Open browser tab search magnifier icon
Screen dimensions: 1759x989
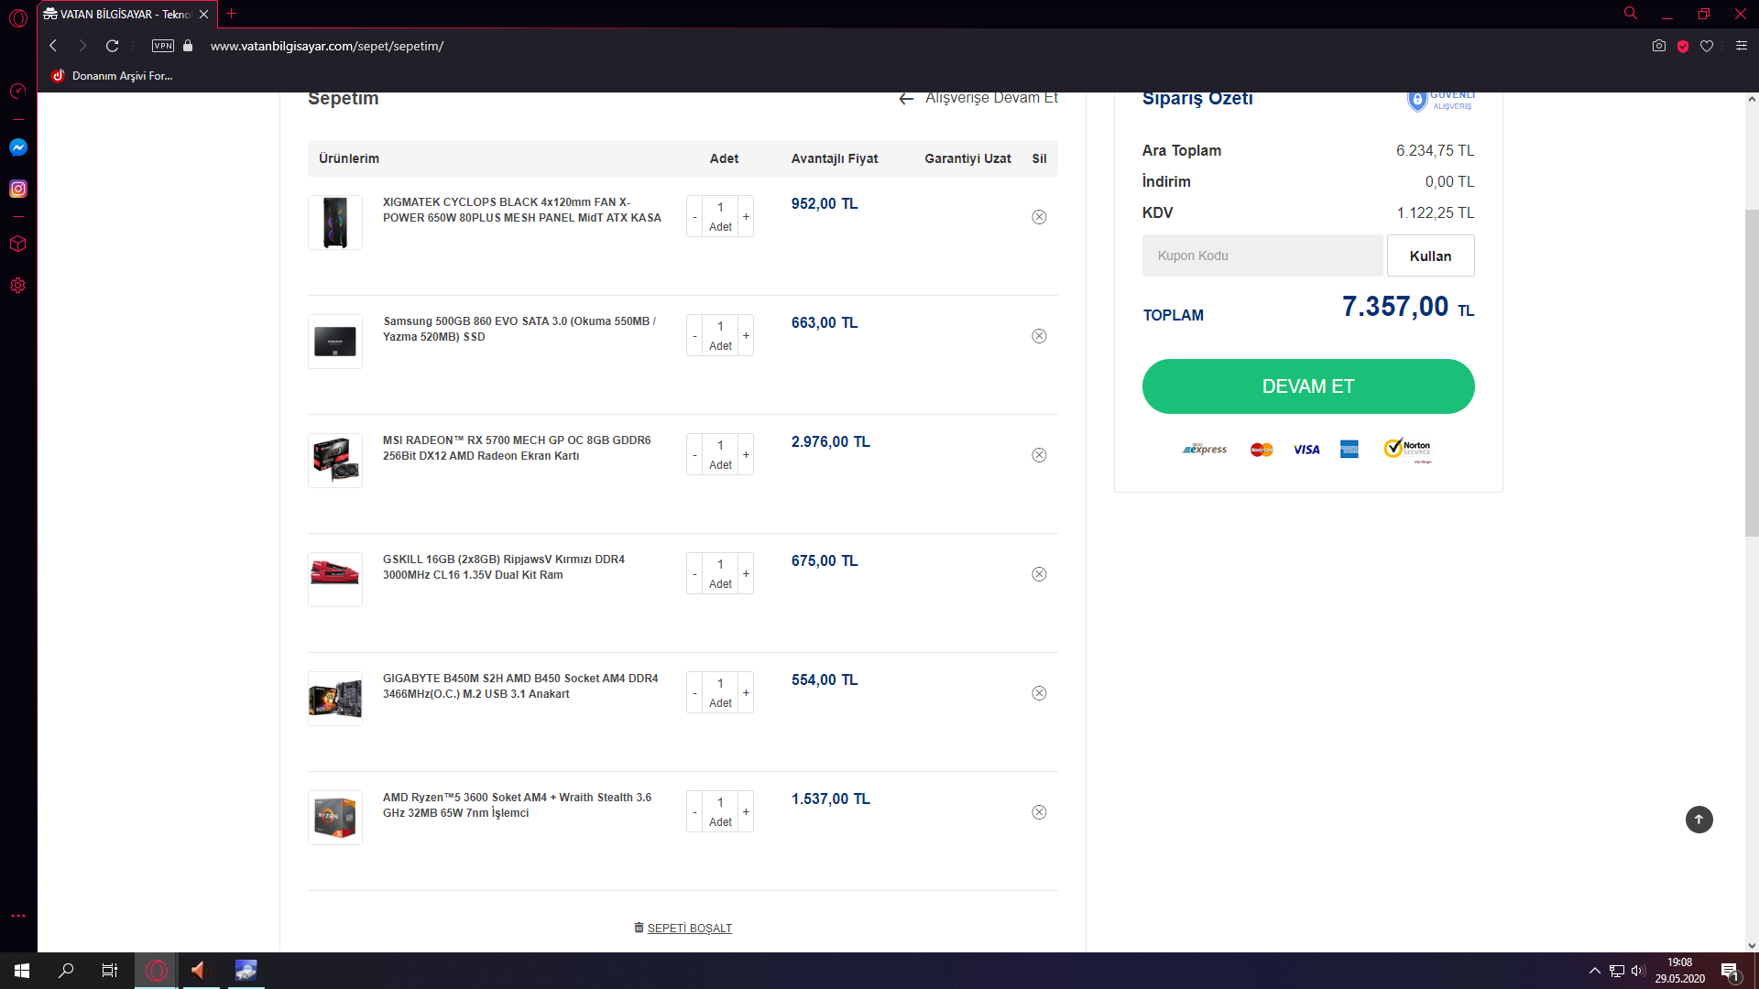1631,14
